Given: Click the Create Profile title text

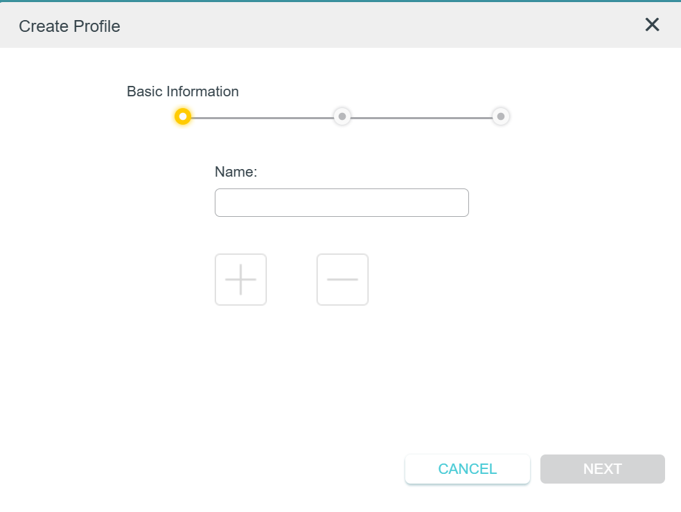Looking at the screenshot, I should (69, 26).
